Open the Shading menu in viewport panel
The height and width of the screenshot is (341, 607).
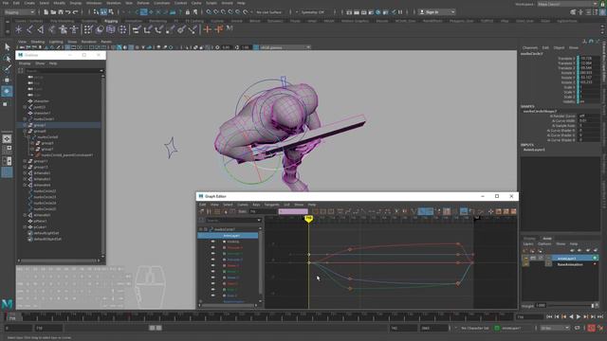[38, 42]
